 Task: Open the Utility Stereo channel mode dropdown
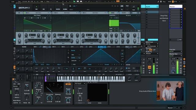point(17,86)
